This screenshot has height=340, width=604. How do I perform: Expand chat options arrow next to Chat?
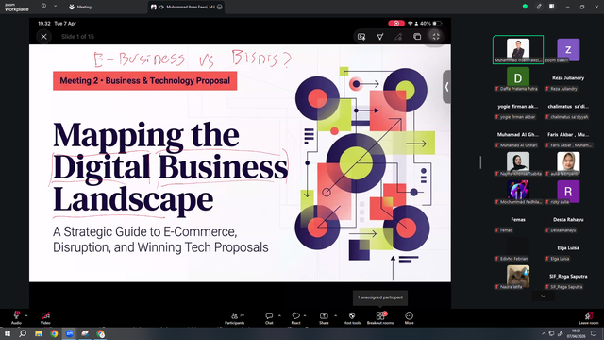(x=279, y=316)
